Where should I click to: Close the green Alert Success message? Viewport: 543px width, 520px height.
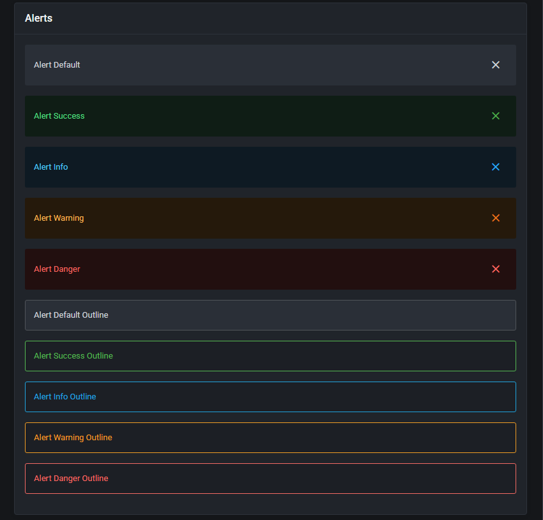pyautogui.click(x=496, y=116)
